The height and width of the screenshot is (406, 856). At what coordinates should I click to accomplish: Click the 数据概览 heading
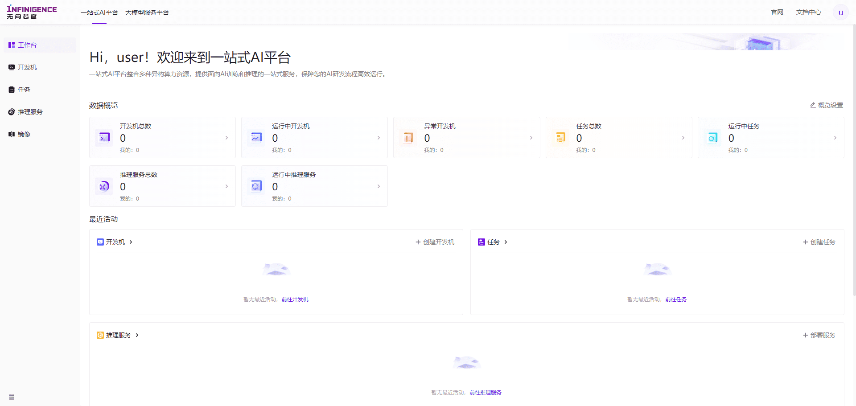click(x=103, y=106)
